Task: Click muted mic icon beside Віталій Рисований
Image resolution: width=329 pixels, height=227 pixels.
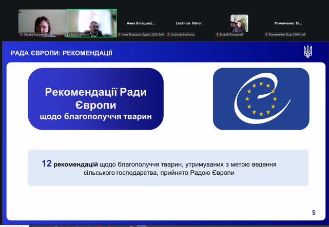Action: [218, 34]
